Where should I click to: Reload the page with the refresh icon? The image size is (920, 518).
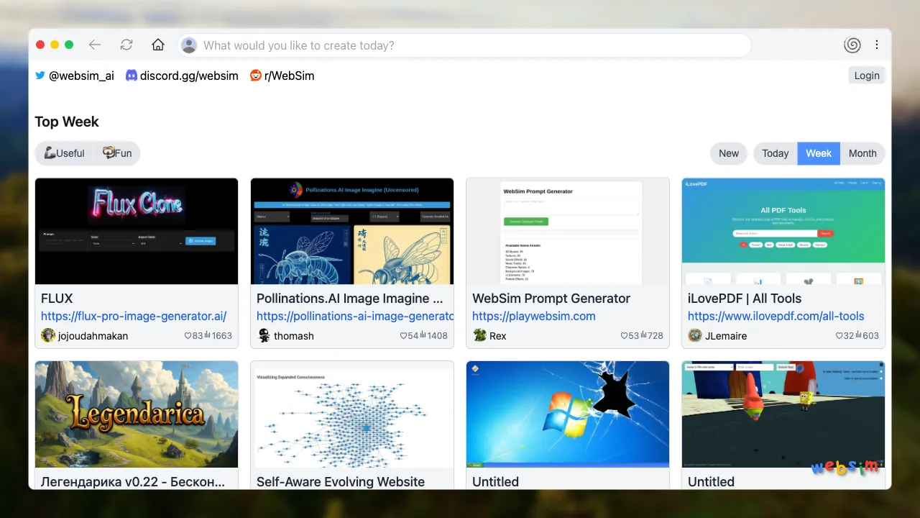[126, 45]
